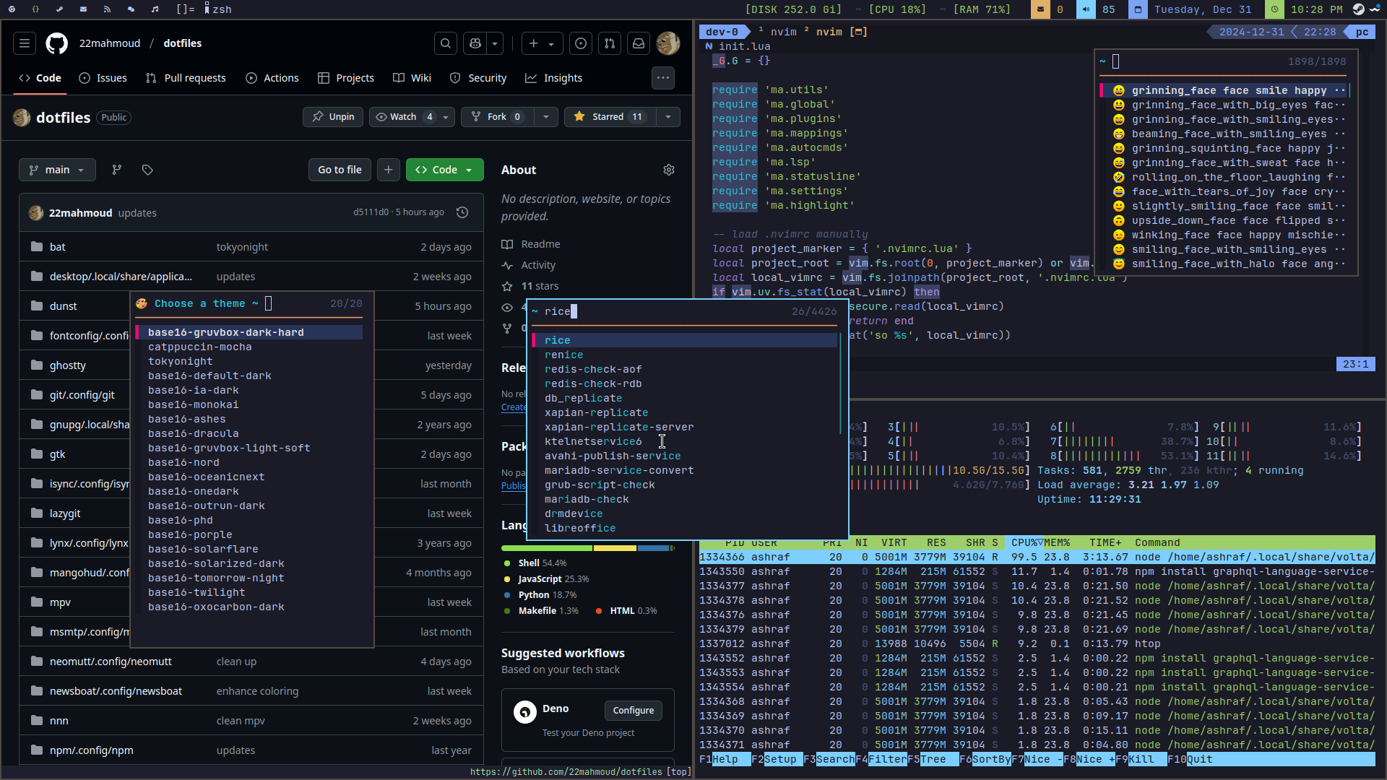Open GitHub global navigation hamburger menu
This screenshot has height=780, width=1387.
tap(25, 43)
